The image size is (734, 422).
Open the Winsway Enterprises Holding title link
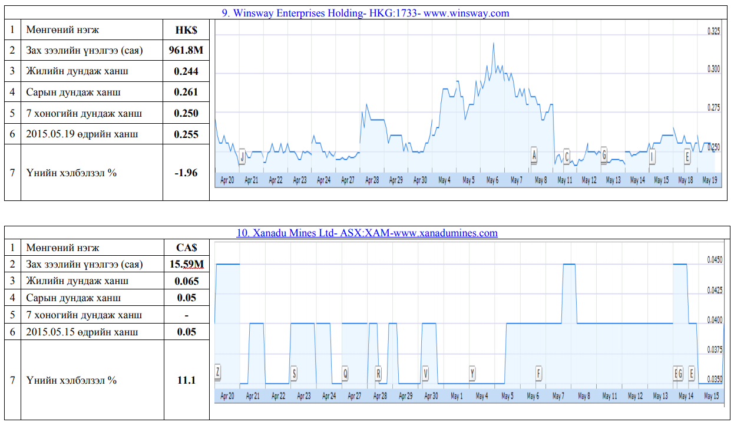365,13
